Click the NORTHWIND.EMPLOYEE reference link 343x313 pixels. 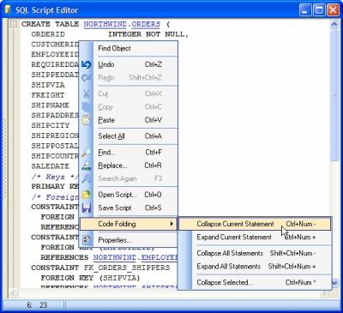(x=135, y=257)
